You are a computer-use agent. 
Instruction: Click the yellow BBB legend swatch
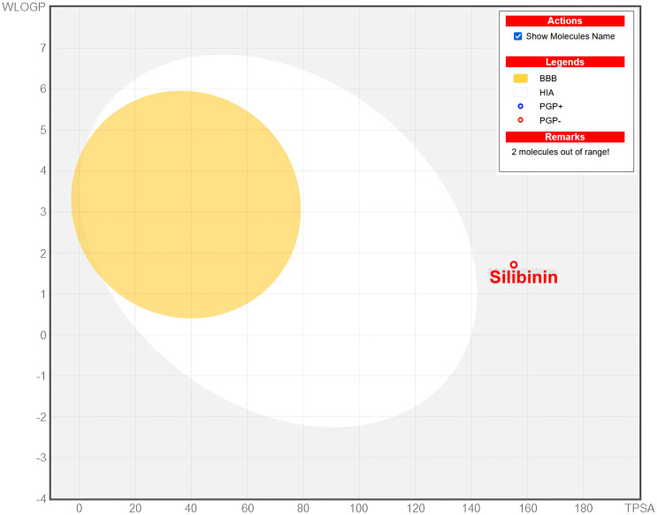(x=521, y=79)
